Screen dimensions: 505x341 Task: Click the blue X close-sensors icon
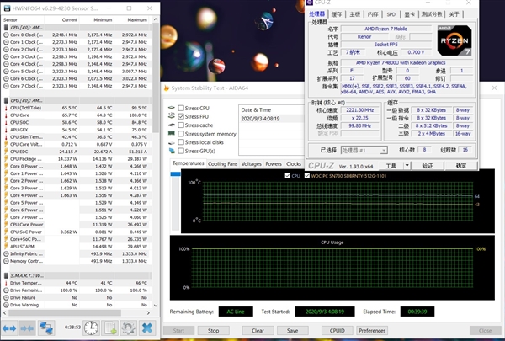[x=148, y=327]
